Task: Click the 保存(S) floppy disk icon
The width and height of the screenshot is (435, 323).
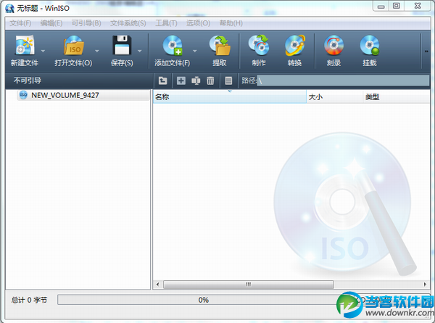Action: tap(122, 45)
